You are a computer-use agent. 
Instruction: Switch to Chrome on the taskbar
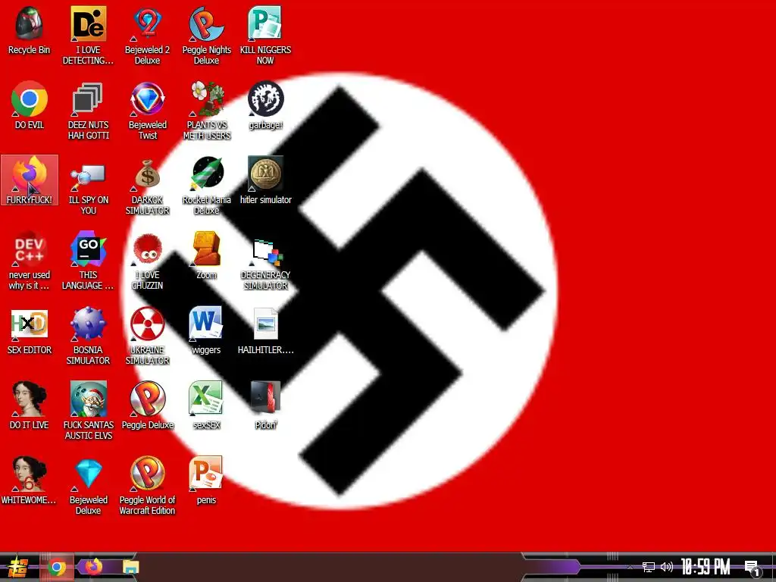click(57, 568)
